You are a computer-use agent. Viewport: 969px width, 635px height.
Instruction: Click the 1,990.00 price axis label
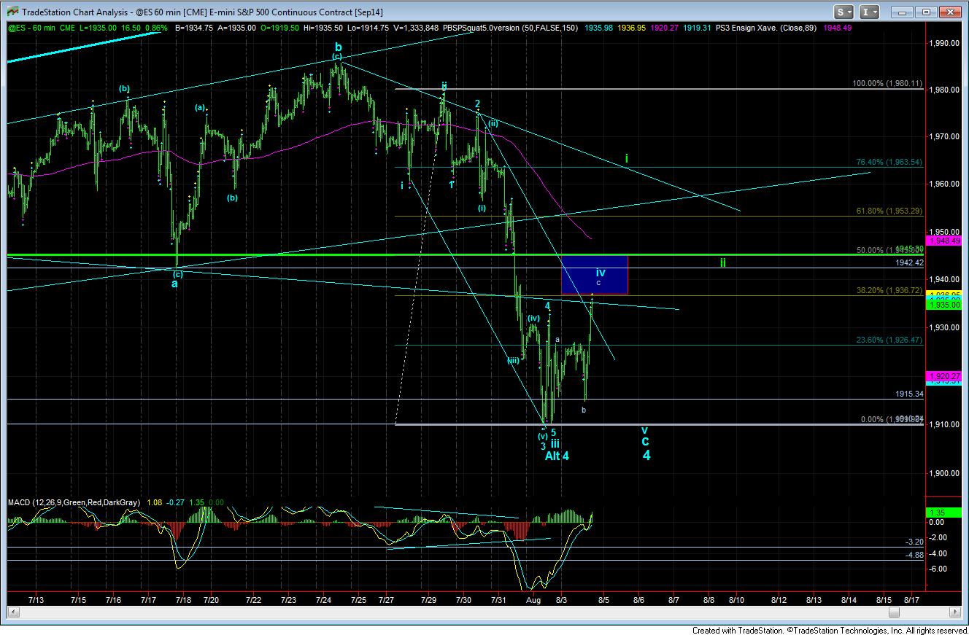(x=943, y=44)
